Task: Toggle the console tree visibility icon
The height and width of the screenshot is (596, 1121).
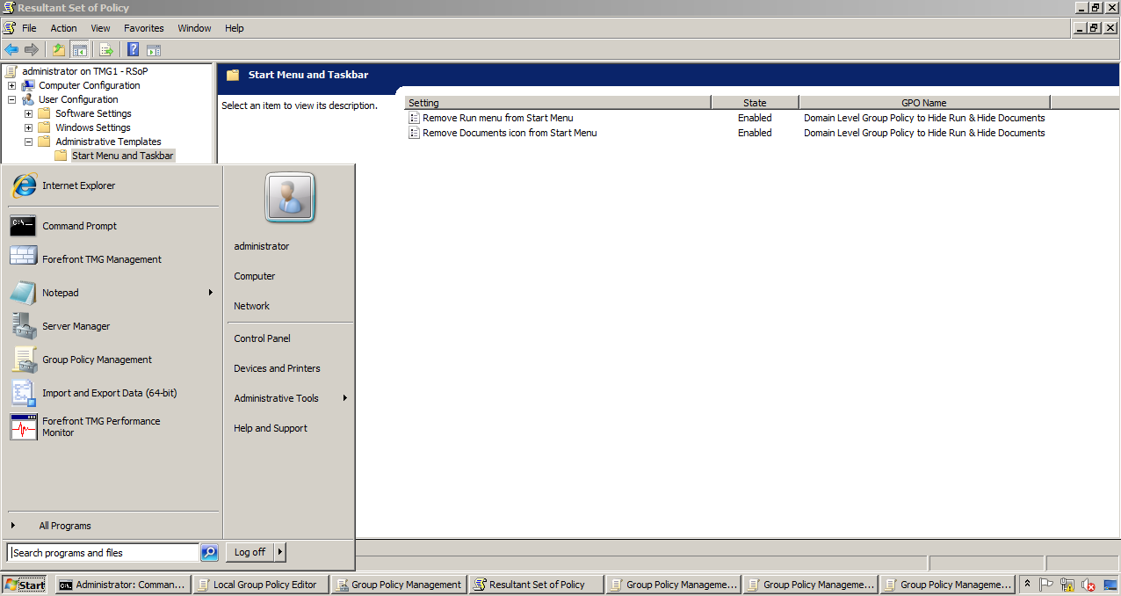Action: (79, 49)
